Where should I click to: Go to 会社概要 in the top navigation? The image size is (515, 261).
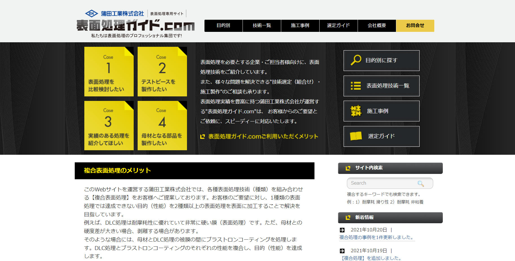(377, 26)
